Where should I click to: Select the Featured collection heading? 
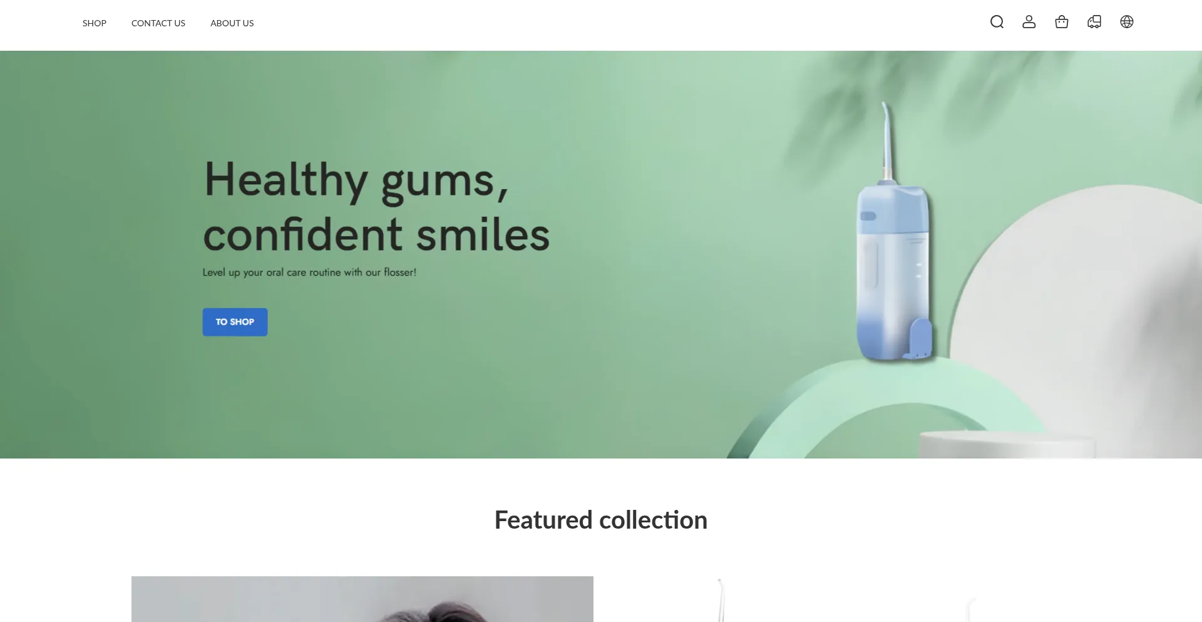[601, 520]
